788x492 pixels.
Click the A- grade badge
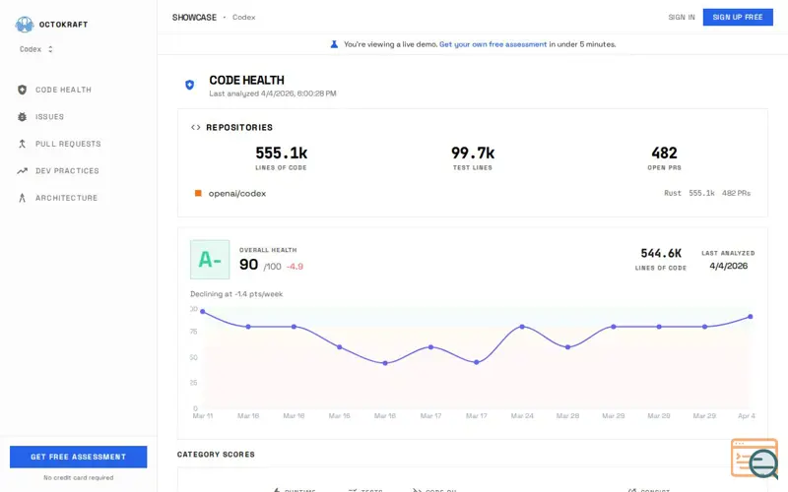(210, 260)
